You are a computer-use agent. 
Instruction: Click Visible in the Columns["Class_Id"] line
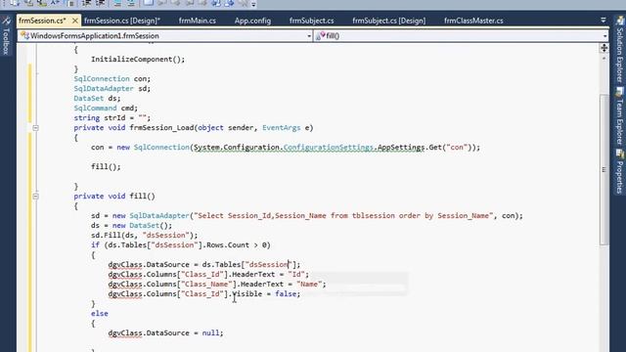(x=247, y=293)
